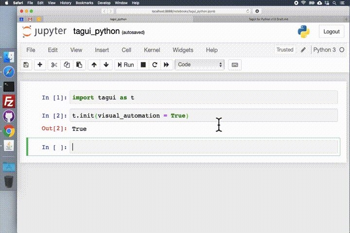Toggle the Trusted notebook indicator
The width and height of the screenshot is (350, 233).
tap(285, 50)
